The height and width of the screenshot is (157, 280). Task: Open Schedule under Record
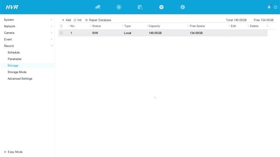[14, 52]
